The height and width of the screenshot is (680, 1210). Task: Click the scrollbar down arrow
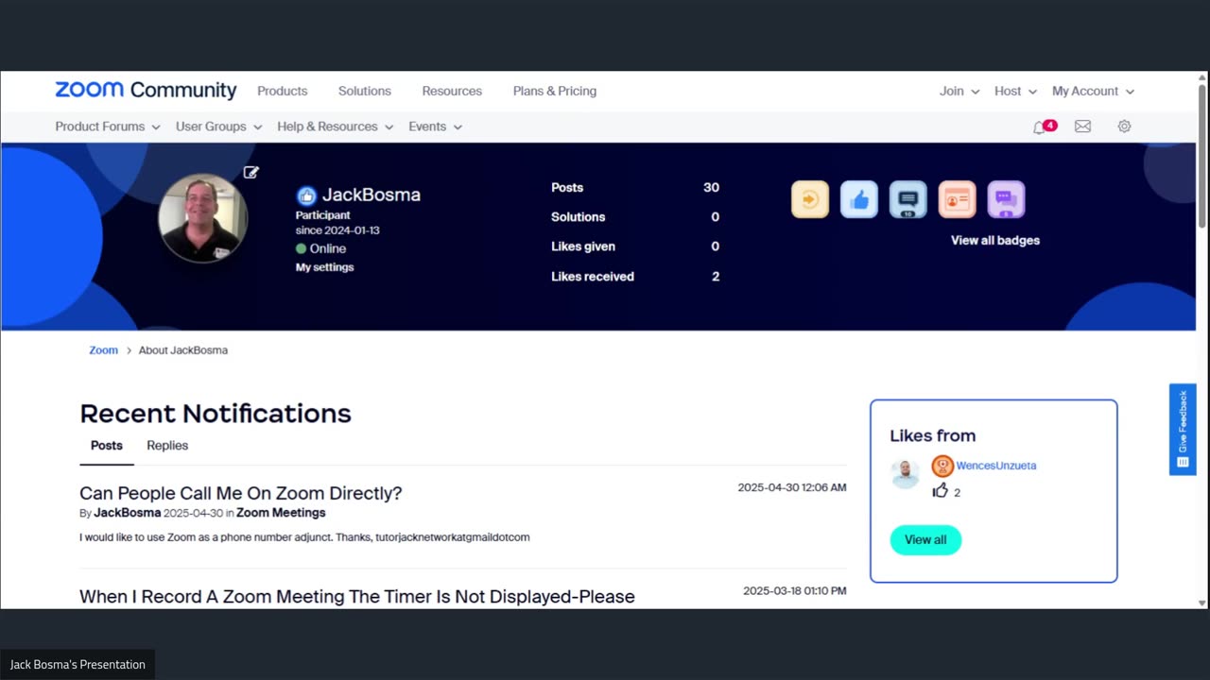point(1202,603)
